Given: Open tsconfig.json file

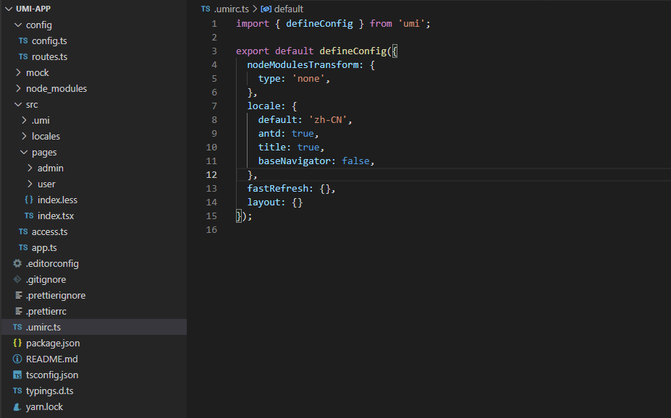Looking at the screenshot, I should 52,375.
